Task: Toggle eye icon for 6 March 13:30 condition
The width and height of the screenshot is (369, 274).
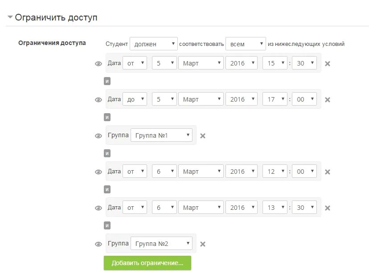Action: [x=98, y=208]
